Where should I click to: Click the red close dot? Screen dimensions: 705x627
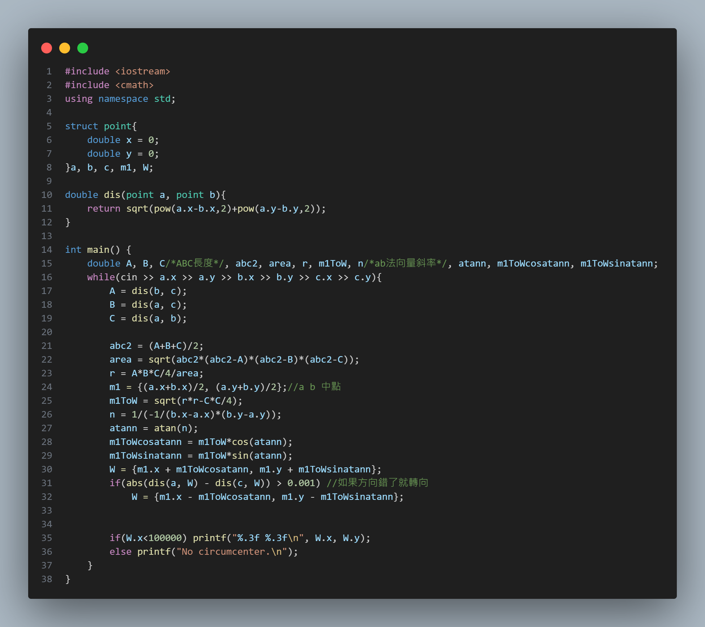pos(47,48)
